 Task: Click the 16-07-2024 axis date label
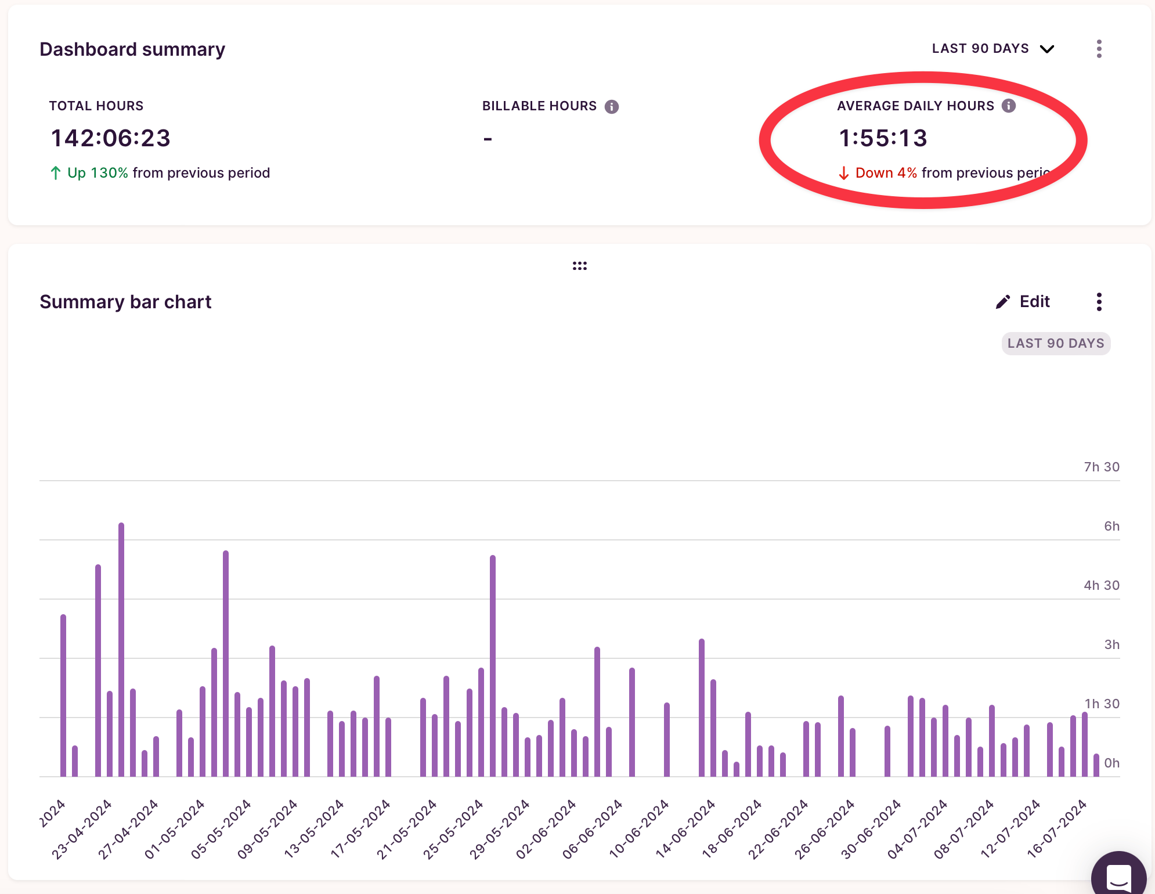(x=1057, y=828)
